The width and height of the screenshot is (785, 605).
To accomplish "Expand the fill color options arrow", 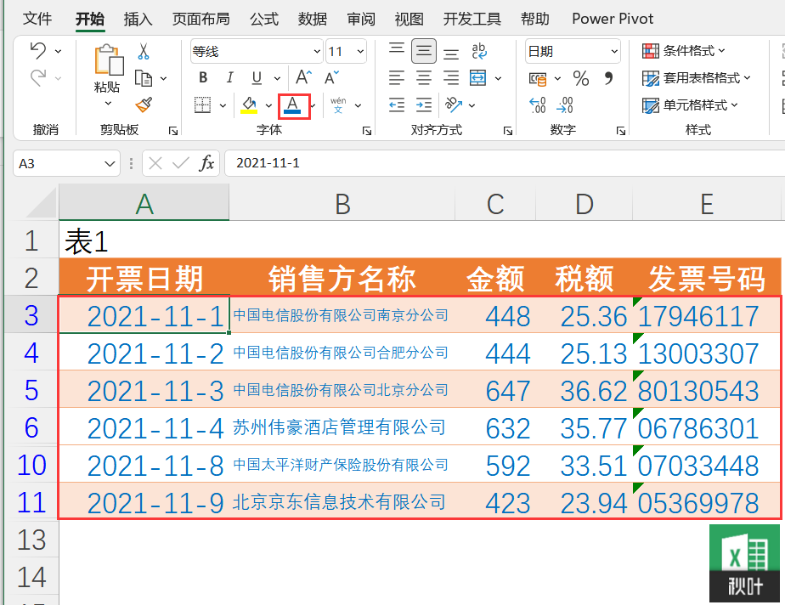I will click(268, 105).
